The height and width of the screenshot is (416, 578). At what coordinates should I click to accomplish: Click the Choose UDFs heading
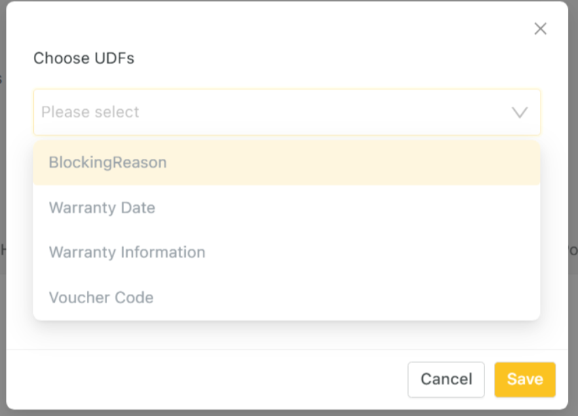coord(84,58)
